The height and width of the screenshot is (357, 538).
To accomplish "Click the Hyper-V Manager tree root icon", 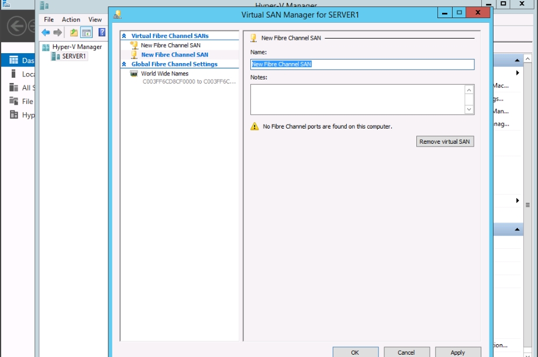I will click(x=46, y=47).
